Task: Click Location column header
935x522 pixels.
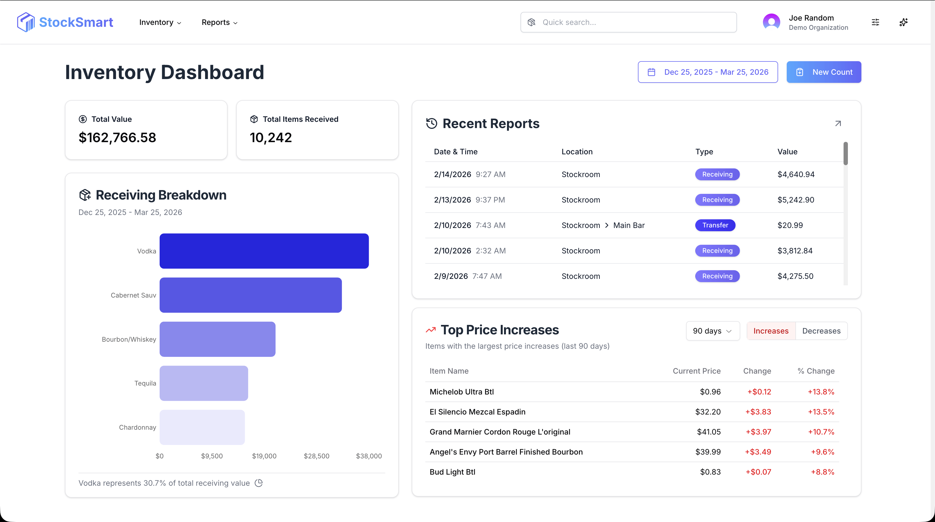Action: click(577, 152)
